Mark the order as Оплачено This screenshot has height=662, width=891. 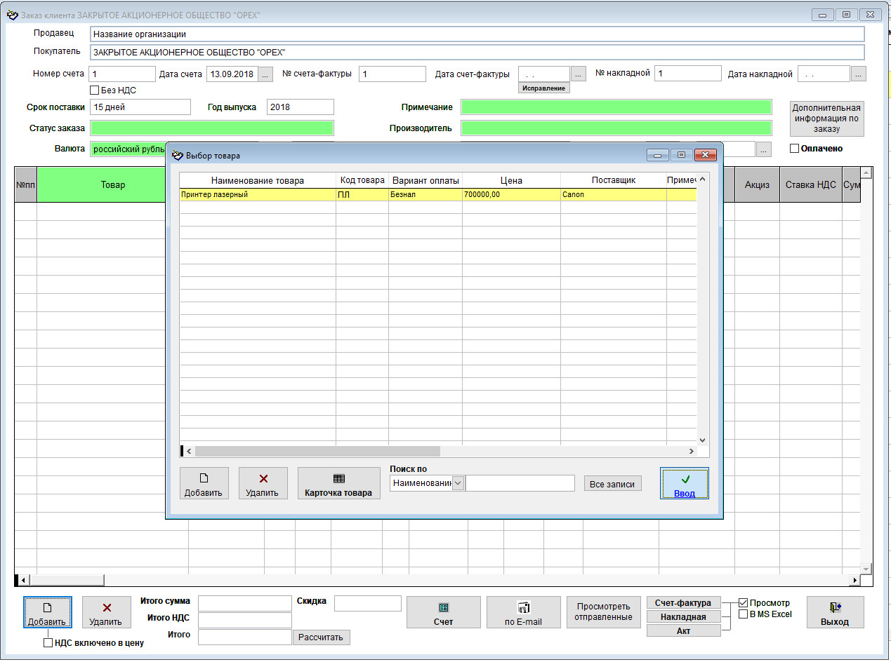pyautogui.click(x=795, y=149)
